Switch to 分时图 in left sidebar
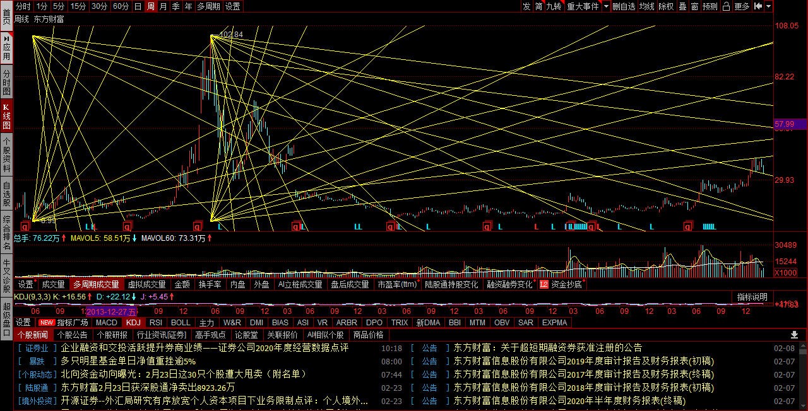Viewport: 808px width, 411px height. pyautogui.click(x=6, y=82)
